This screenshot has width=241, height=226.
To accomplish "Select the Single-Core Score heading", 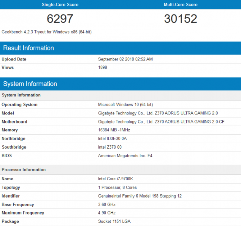I will coord(60,5).
